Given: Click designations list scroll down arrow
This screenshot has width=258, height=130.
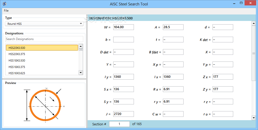Looking at the screenshot, I should [x=81, y=72].
